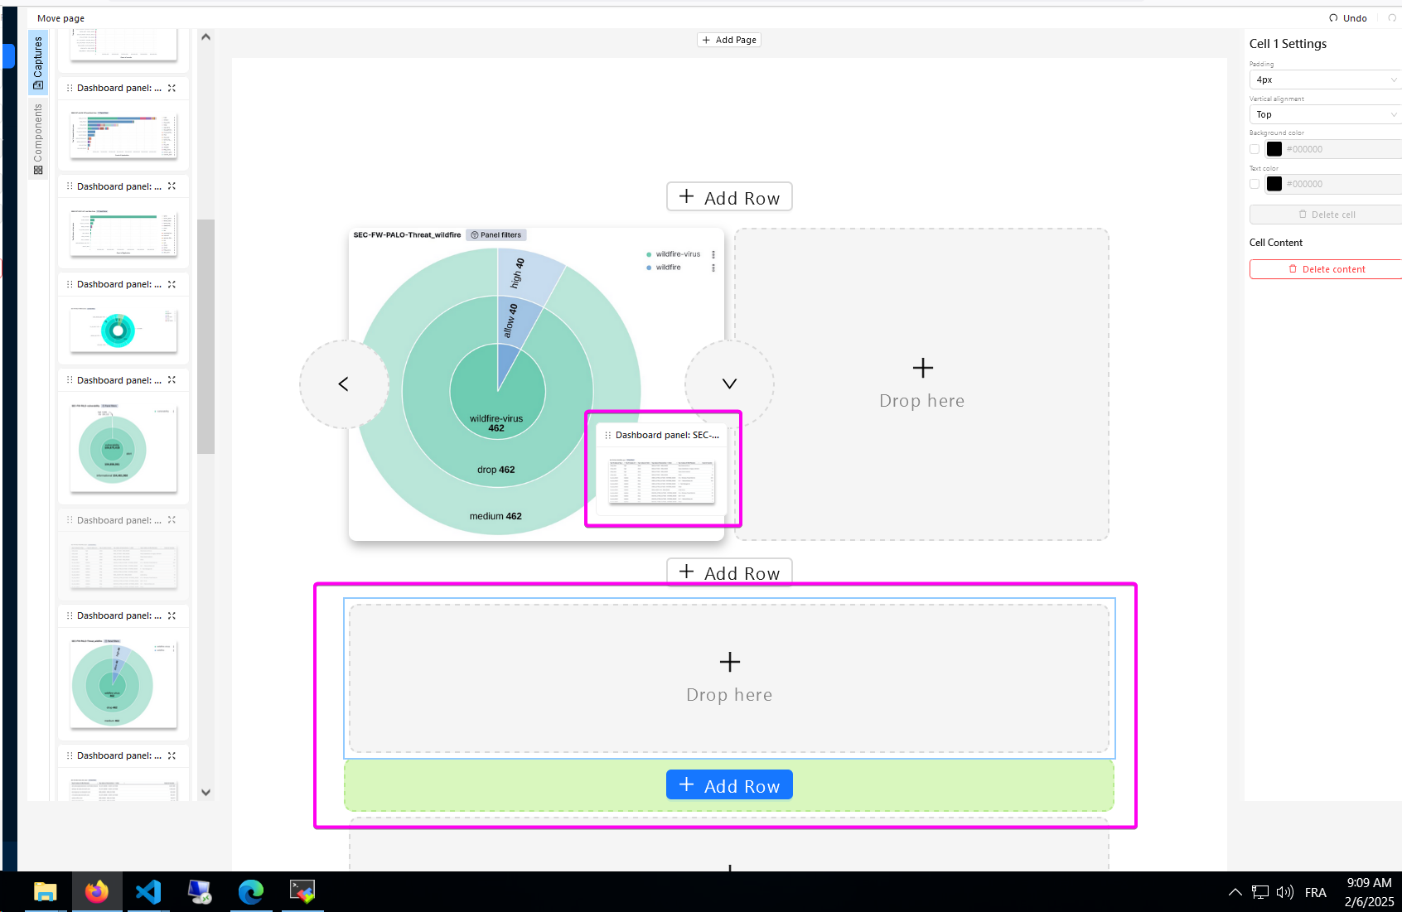This screenshot has height=912, width=1402.
Task: Expand the first Dashboard panel capture fullscreen
Action: click(172, 88)
